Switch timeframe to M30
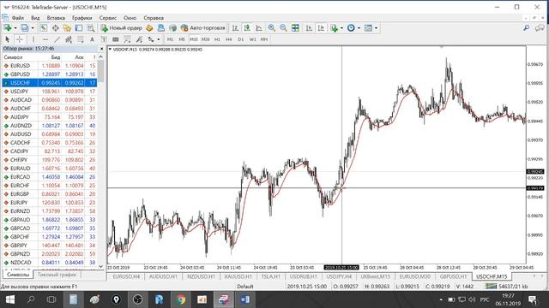The height and width of the screenshot is (308, 549). coord(206,39)
